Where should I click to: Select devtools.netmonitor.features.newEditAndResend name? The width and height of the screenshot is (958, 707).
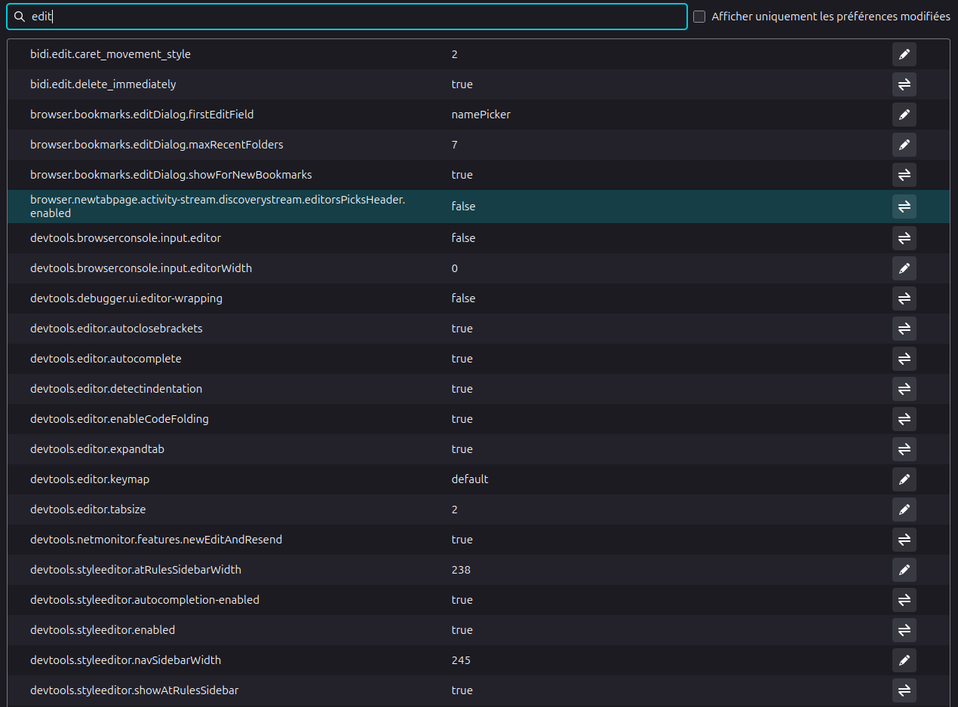pos(156,540)
